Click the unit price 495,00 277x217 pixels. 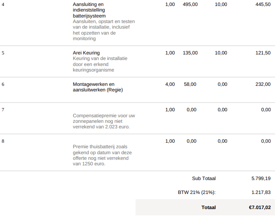pos(190,4)
